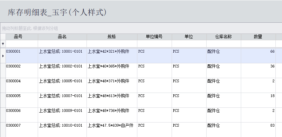
Task: Select cell 0300007
Action: click(x=22, y=130)
